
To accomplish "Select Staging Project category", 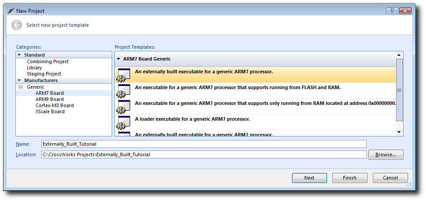I will [x=44, y=74].
